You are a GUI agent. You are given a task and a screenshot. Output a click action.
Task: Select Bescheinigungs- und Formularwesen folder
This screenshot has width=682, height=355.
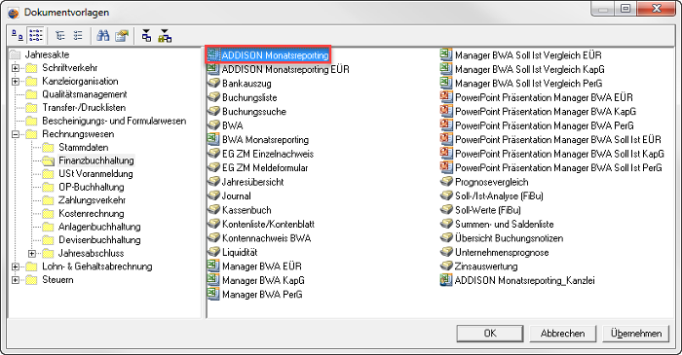tap(114, 121)
